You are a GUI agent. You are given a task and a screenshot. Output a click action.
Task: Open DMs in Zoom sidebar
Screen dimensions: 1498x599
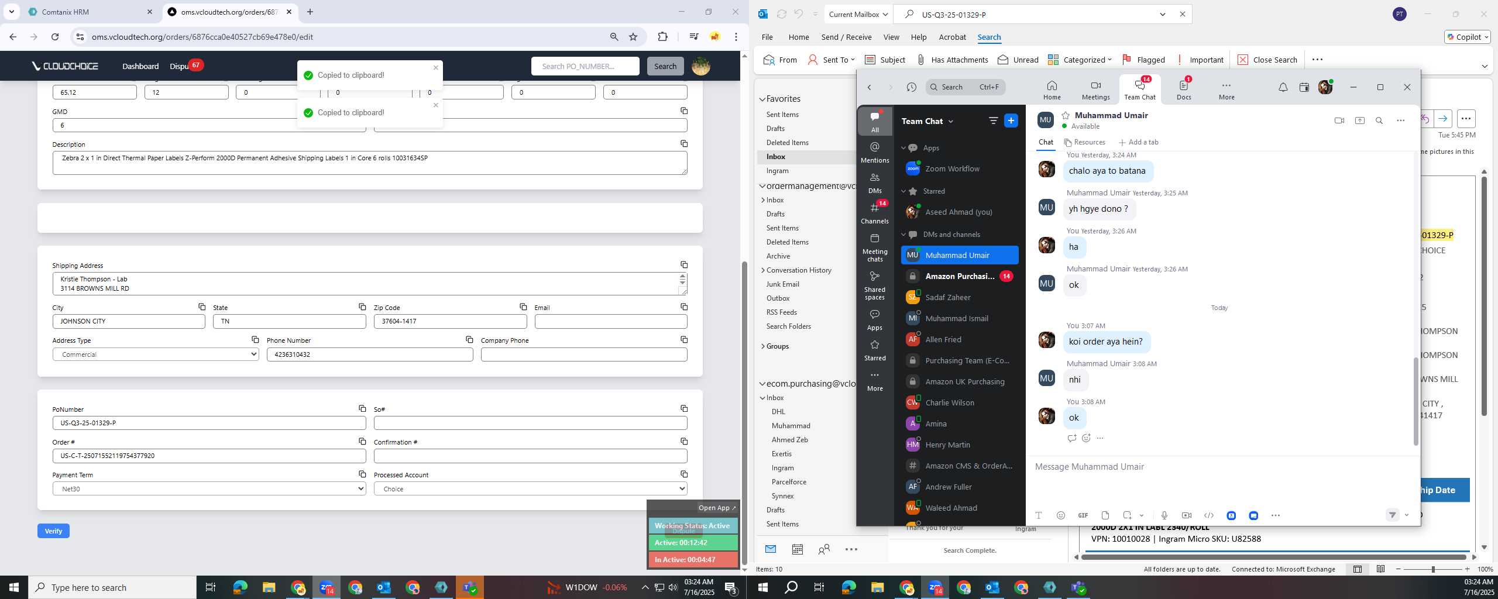coord(875,183)
